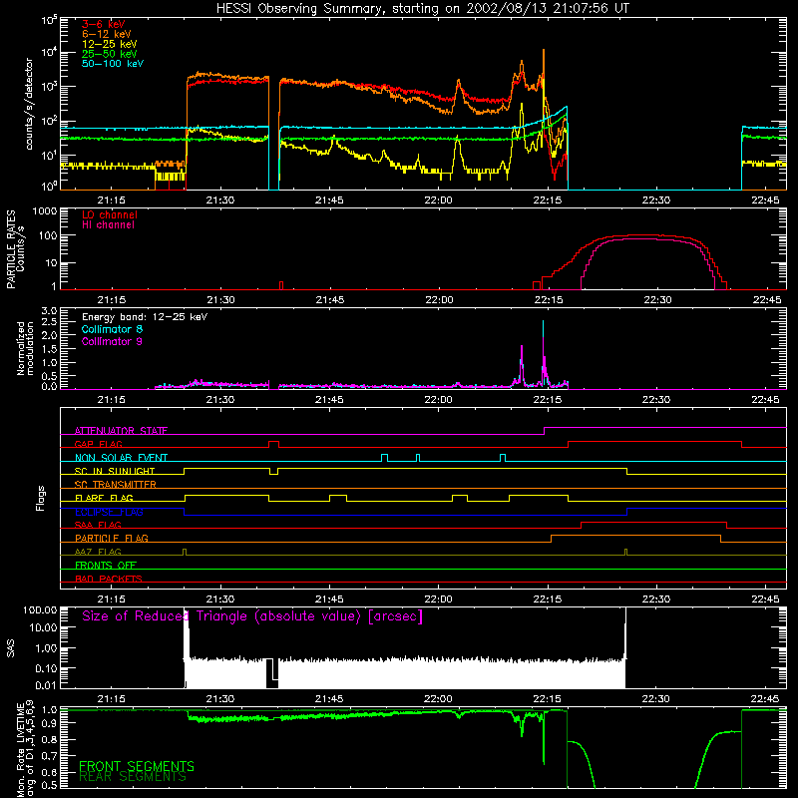Click the "GAP FLAG" label

tap(98, 444)
